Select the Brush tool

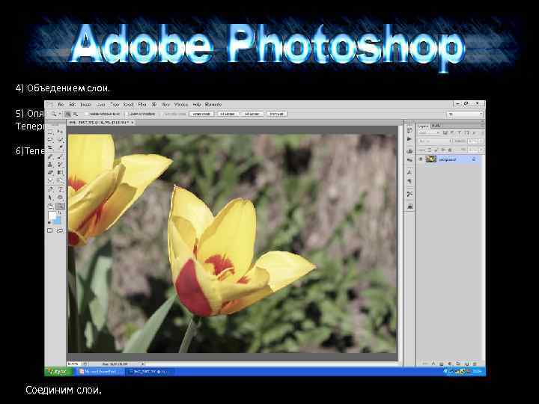click(60, 156)
